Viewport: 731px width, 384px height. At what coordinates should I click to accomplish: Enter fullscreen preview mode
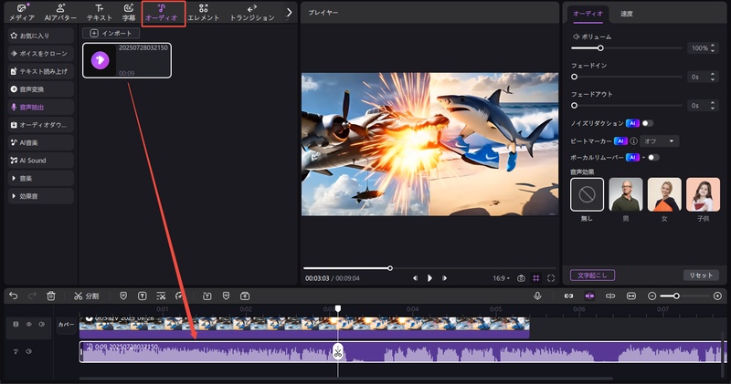[x=551, y=278]
